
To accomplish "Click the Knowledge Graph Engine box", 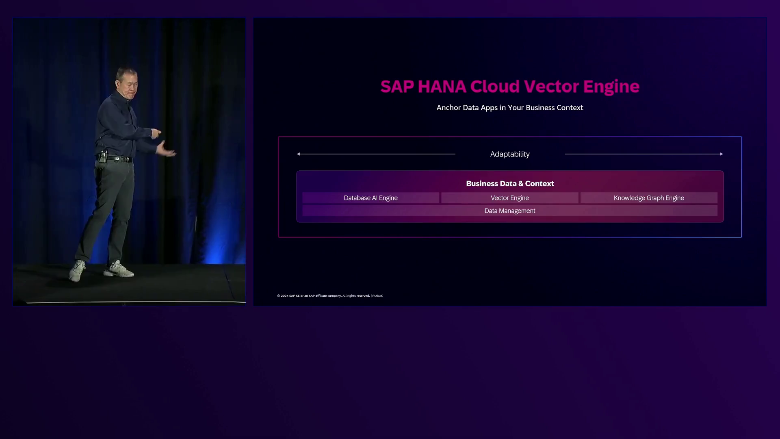I will (x=648, y=198).
